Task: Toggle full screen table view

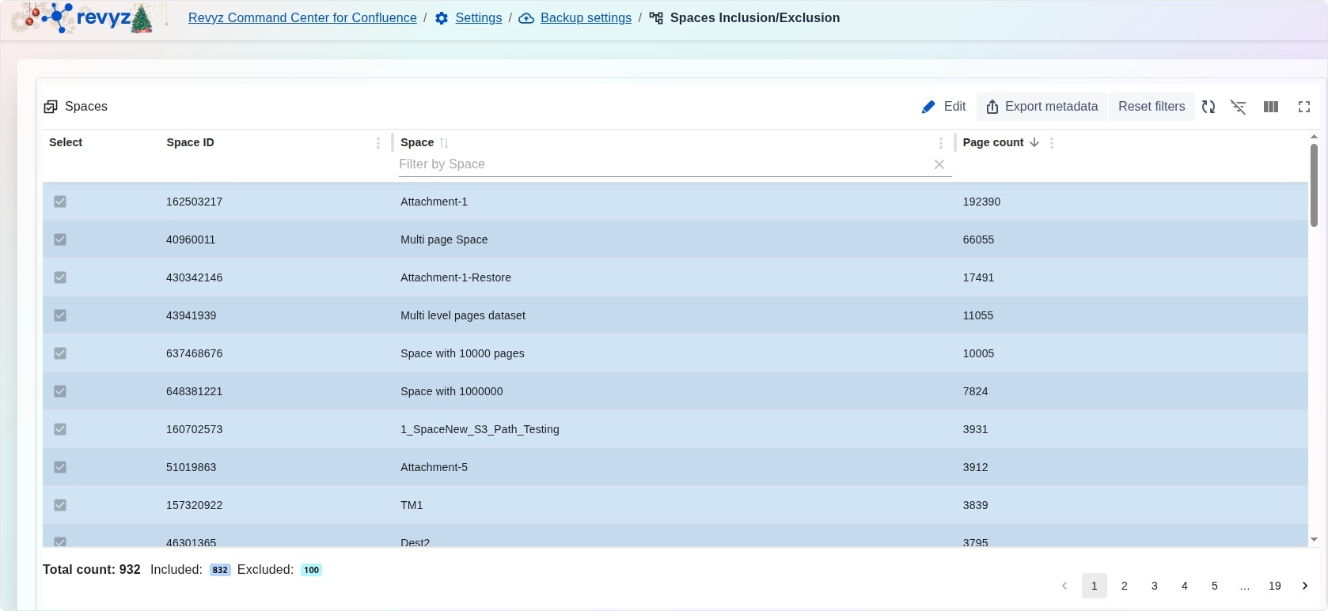Action: (x=1304, y=107)
